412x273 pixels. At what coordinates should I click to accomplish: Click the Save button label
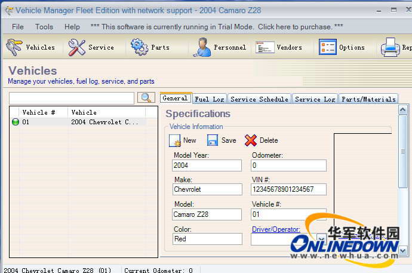tap(229, 140)
